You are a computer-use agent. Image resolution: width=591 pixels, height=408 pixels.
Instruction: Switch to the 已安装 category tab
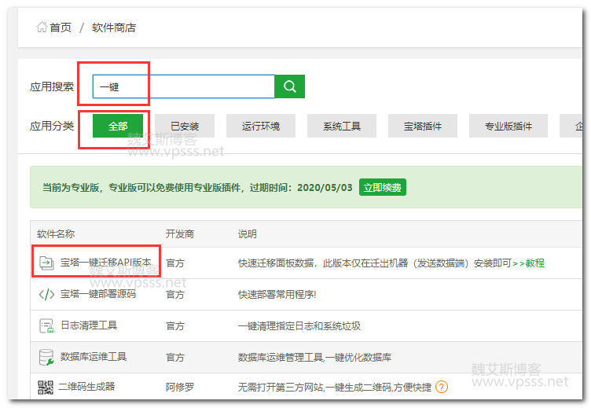(182, 126)
